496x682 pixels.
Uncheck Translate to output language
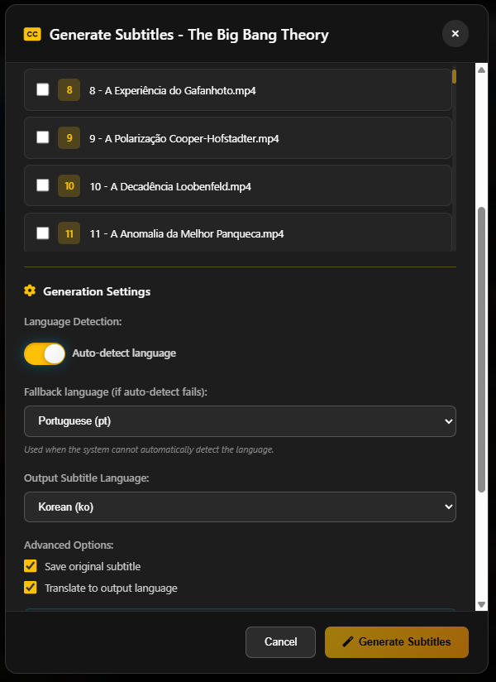pyautogui.click(x=31, y=588)
